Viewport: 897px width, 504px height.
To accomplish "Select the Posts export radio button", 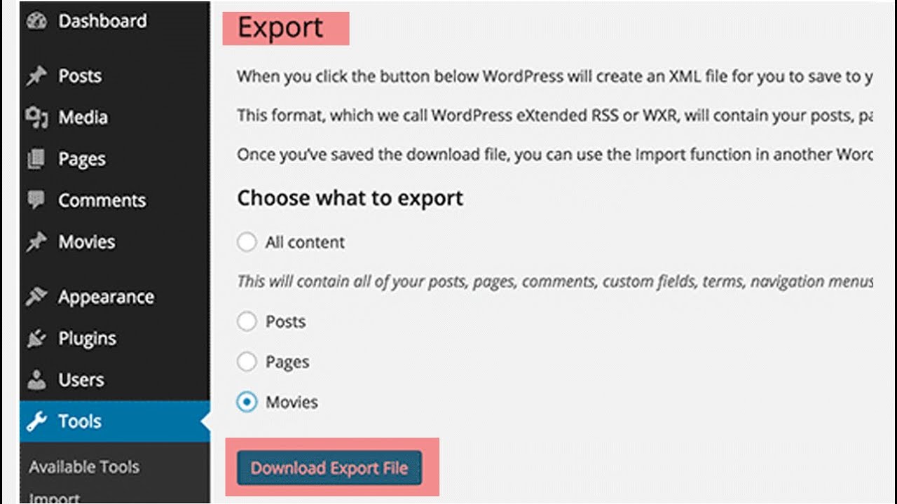I will [x=247, y=321].
